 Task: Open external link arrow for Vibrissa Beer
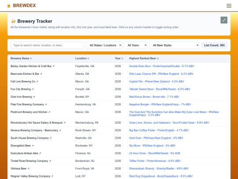click(x=28, y=169)
